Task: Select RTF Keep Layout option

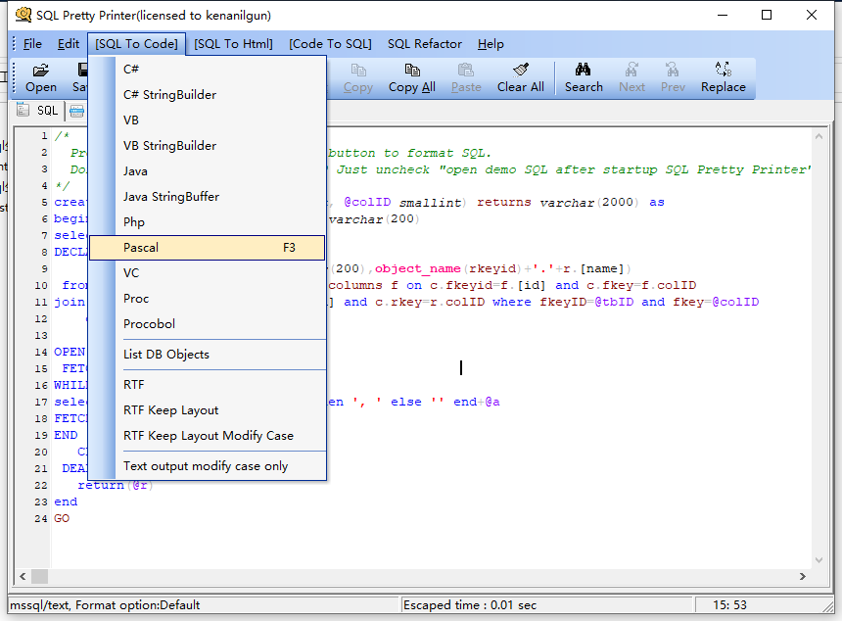Action: tap(208, 410)
